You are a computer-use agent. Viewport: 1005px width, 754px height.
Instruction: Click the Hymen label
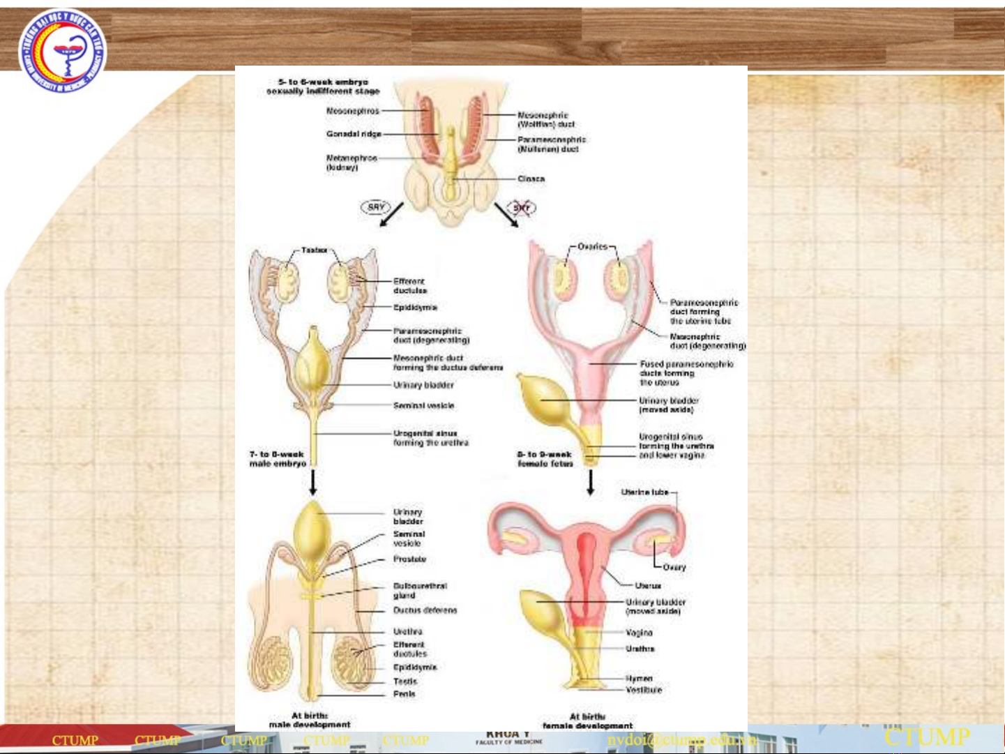639,678
